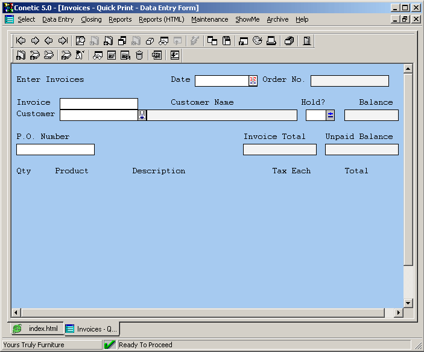The width and height of the screenshot is (424, 352).
Task: Click the exit door icon
Action: pyautogui.click(x=307, y=41)
